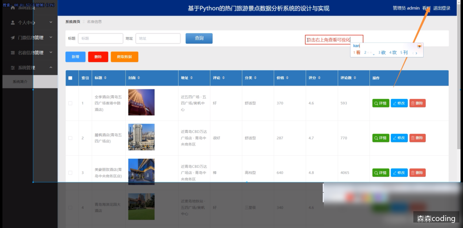Screen dimensions: 463x228
Task: Click the review count 770
Action: point(344,138)
